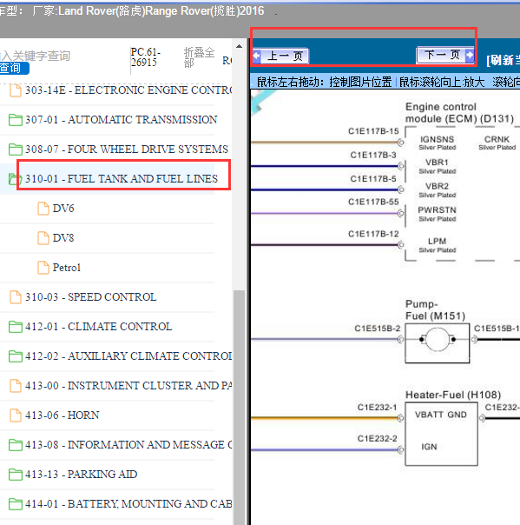Open 303-14E Electronic Engine Control page icon
The image size is (520, 525).
(x=16, y=90)
